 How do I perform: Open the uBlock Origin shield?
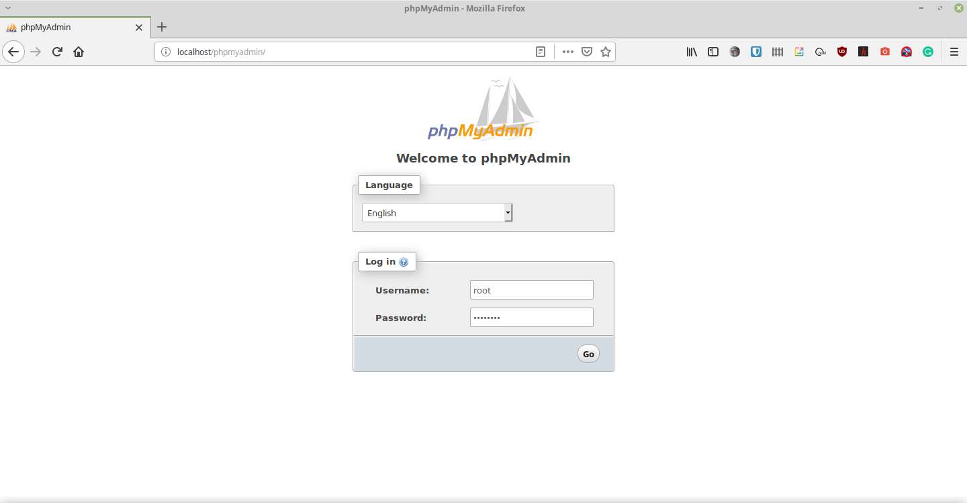tap(842, 52)
